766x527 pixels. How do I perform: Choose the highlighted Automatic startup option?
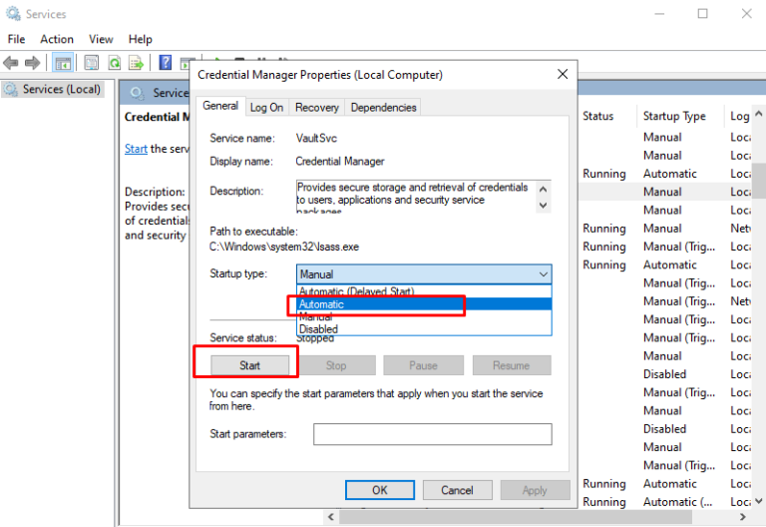424,304
